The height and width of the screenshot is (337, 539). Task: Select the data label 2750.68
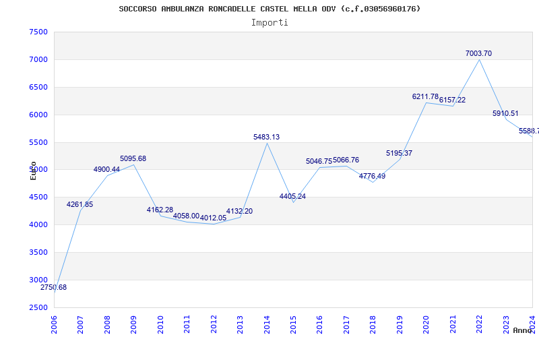(x=53, y=288)
